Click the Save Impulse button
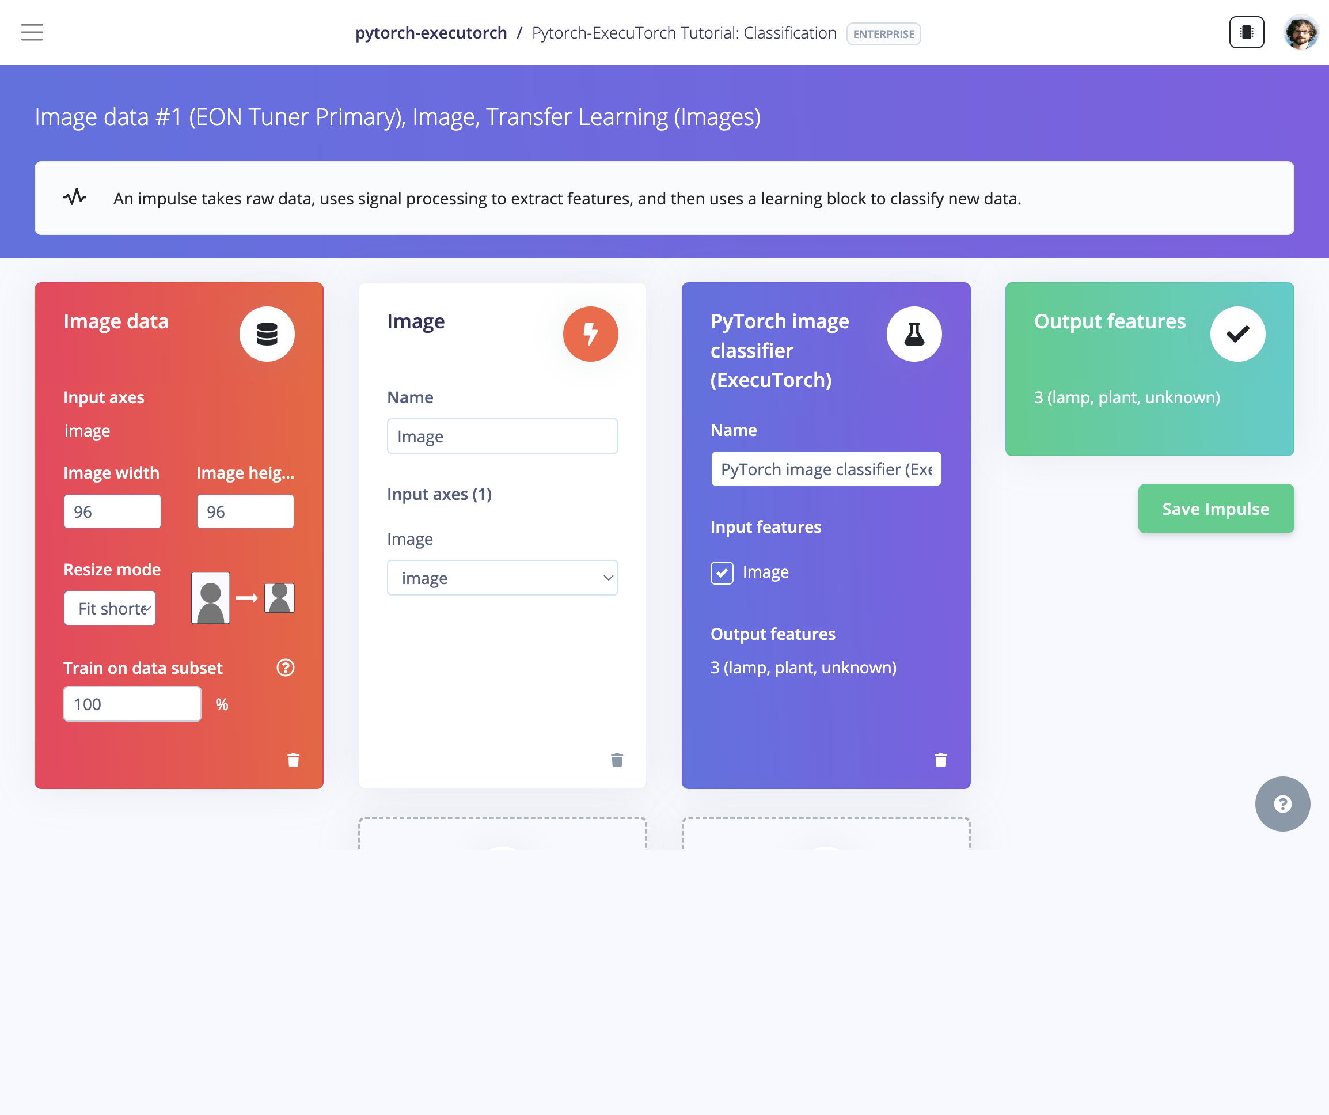This screenshot has height=1115, width=1329. click(1216, 509)
